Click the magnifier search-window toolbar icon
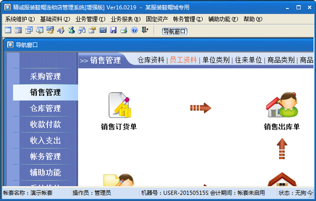Viewport: 316px width, 201px height. point(39,31)
